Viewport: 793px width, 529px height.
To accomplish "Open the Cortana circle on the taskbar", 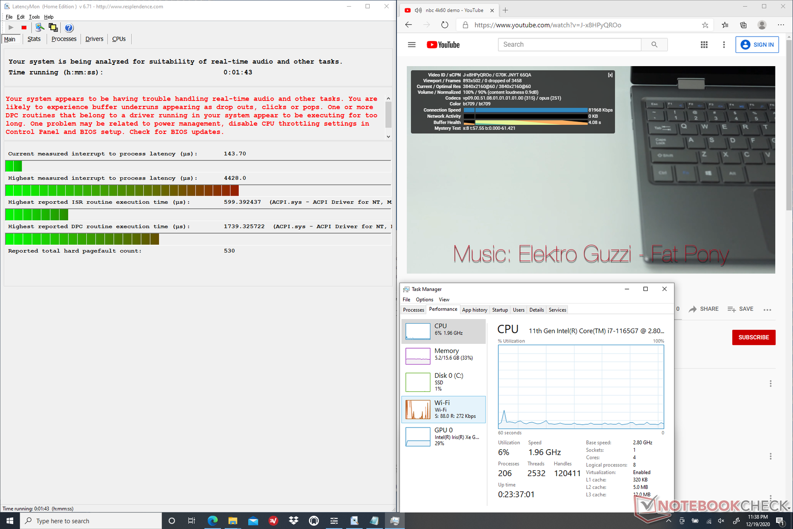I will [172, 521].
